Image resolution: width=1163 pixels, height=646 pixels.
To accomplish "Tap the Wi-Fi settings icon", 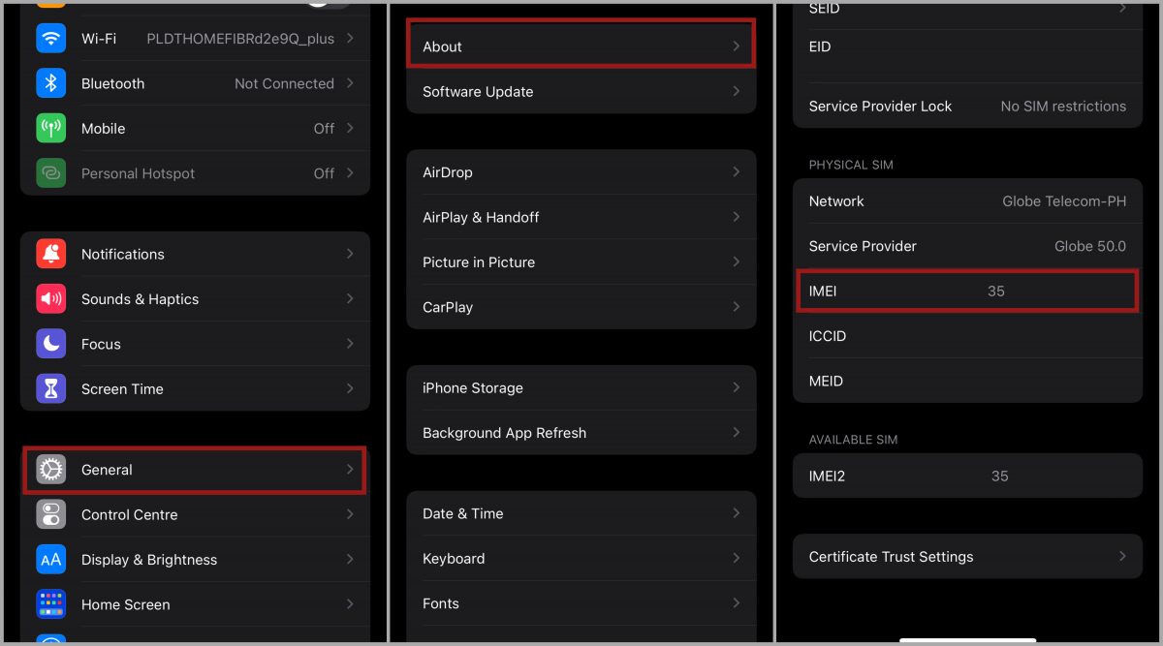I will click(51, 39).
